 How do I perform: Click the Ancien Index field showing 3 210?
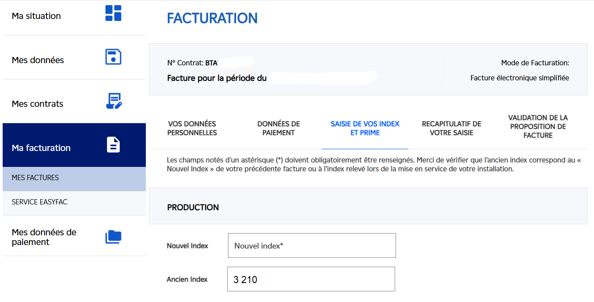(311, 279)
